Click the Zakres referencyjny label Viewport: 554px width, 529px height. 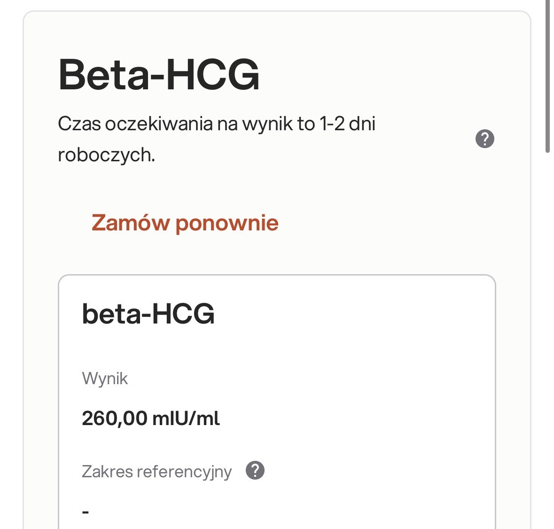coord(156,471)
